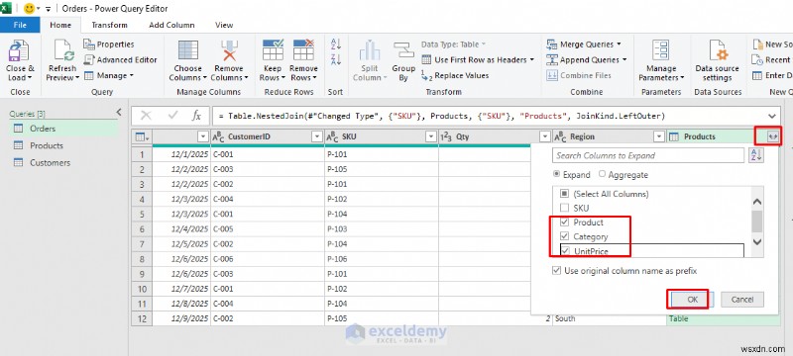Click the Choose Columns icon
Image resolution: width=793 pixels, height=356 pixels.
point(188,51)
